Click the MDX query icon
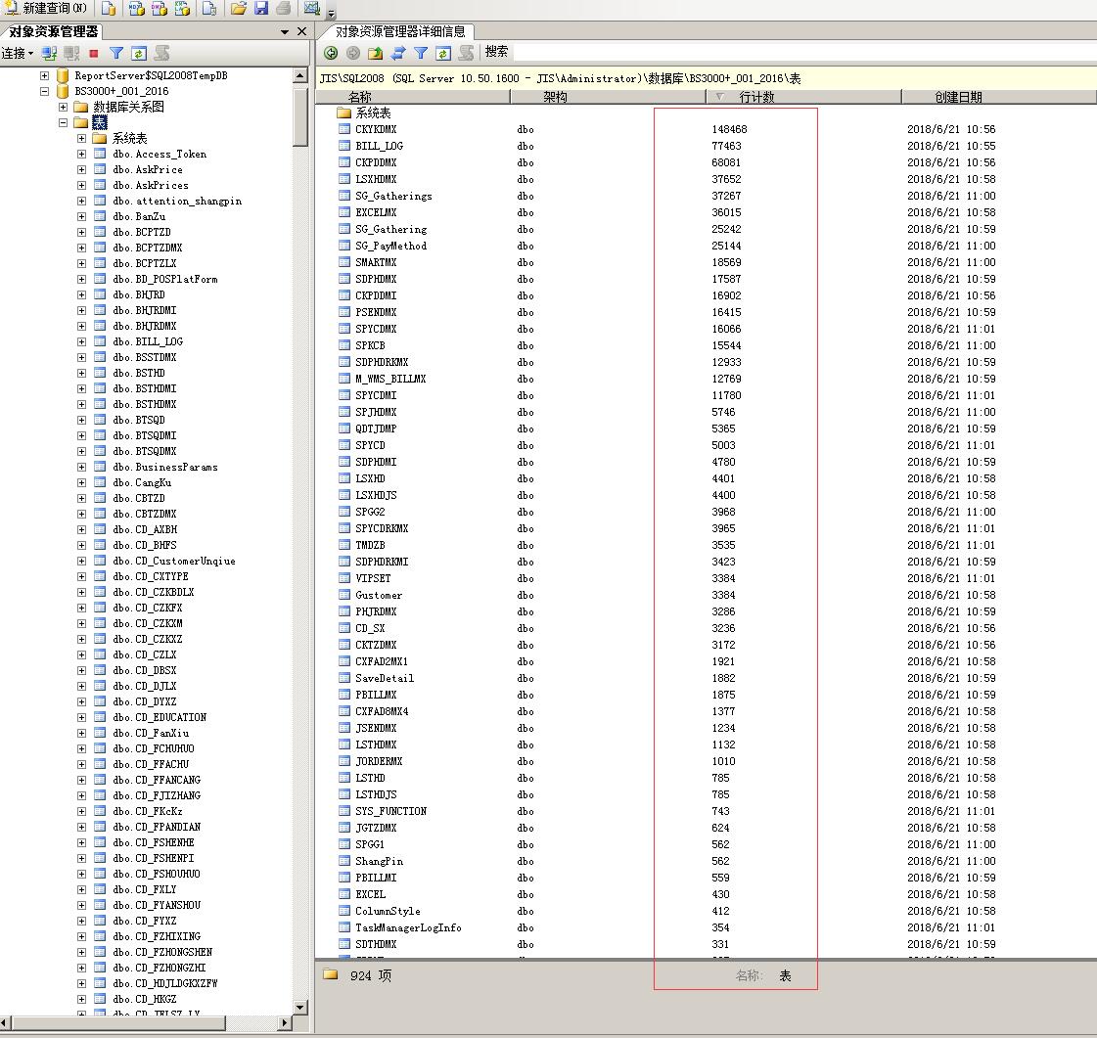 click(x=137, y=9)
